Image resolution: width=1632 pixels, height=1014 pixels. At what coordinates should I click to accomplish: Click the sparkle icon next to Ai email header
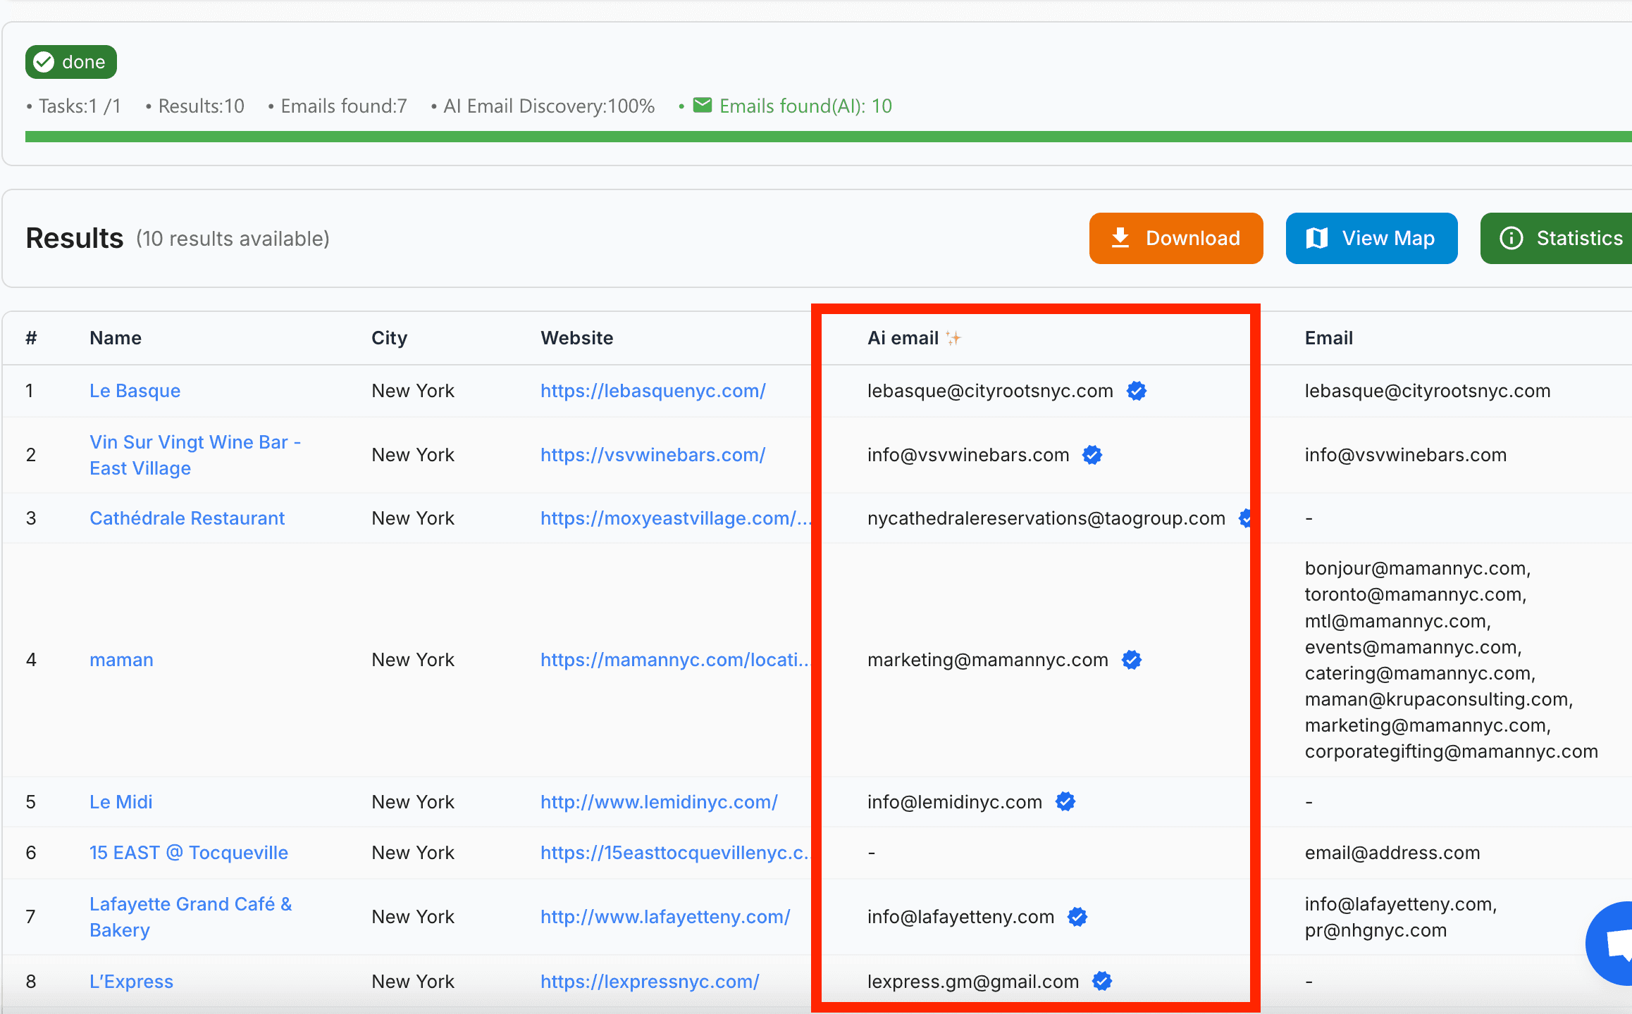953,339
